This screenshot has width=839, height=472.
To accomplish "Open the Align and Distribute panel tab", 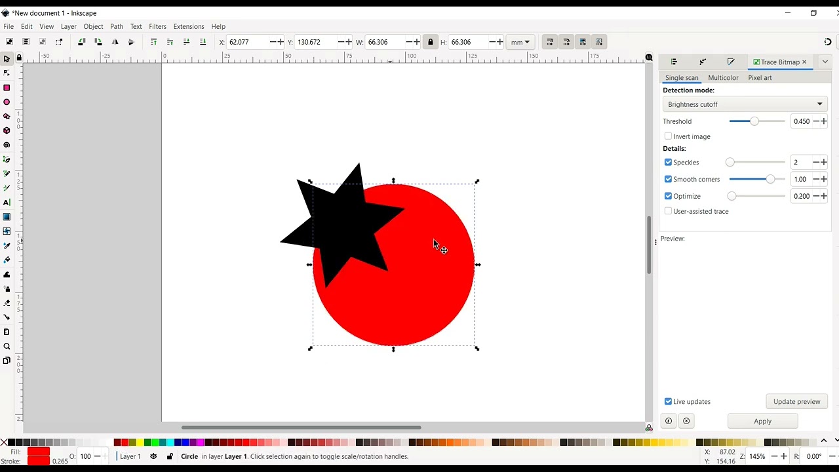I will (674, 62).
